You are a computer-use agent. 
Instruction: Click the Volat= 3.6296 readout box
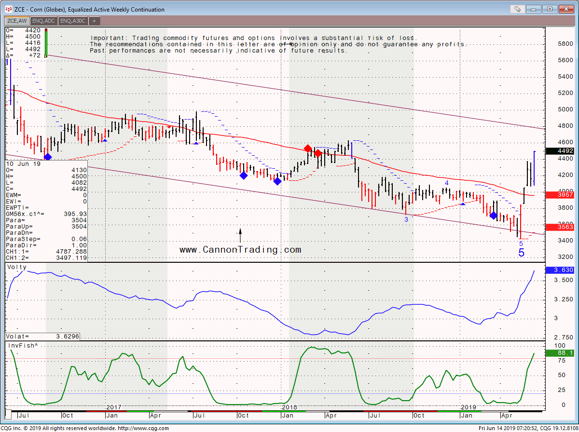(x=42, y=337)
